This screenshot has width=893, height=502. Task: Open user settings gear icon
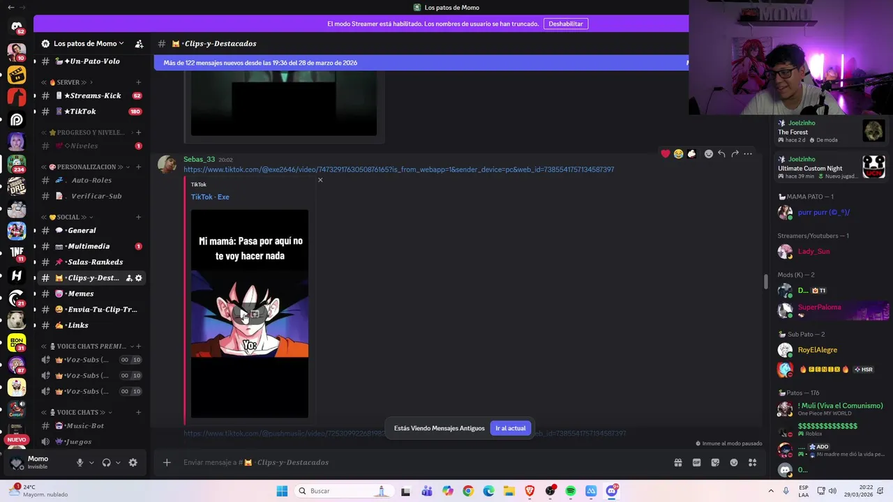(133, 462)
